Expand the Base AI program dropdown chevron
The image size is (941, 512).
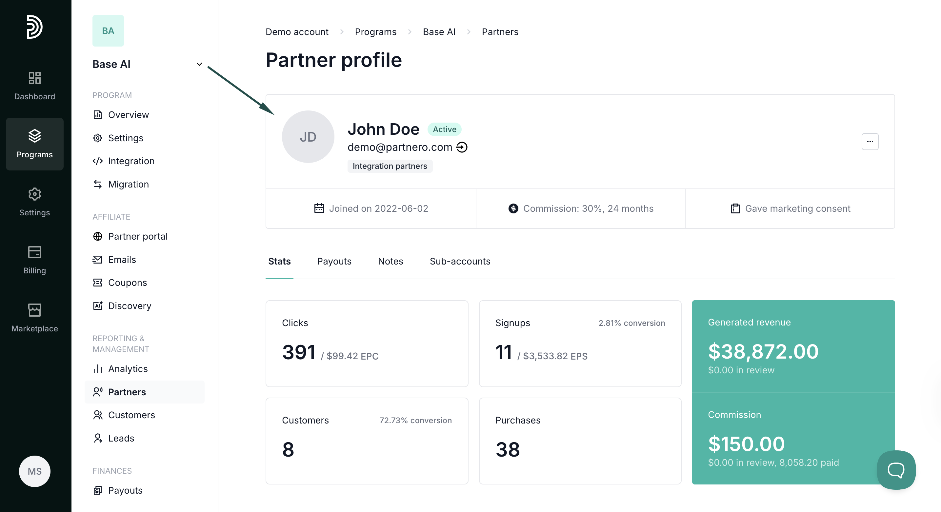[199, 64]
